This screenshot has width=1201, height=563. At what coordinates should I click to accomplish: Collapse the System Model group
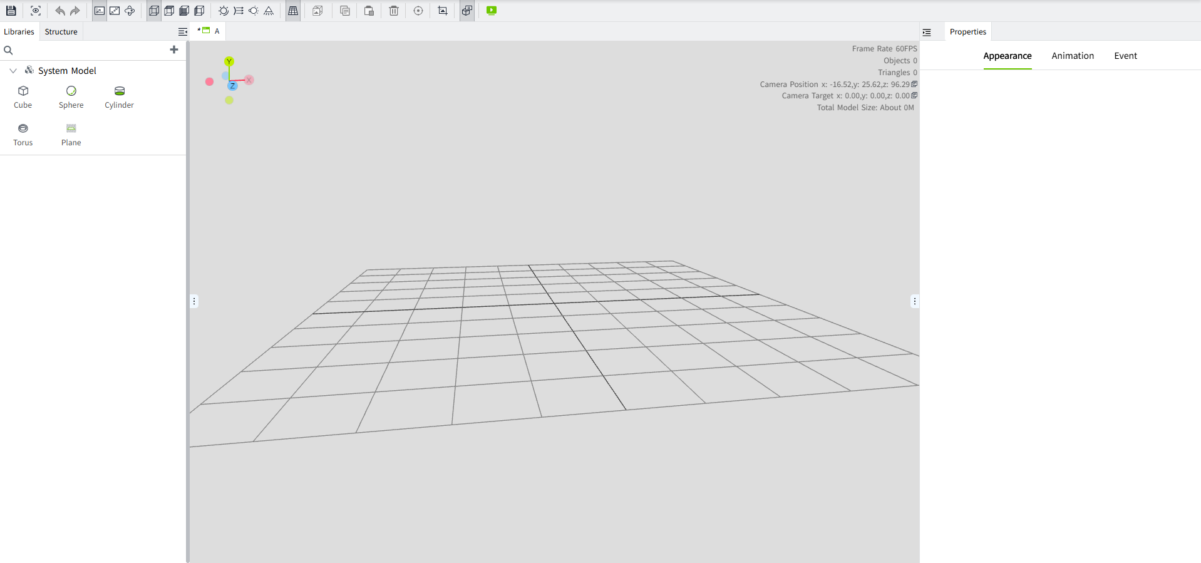point(13,71)
